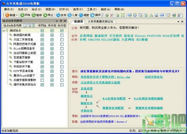Viewport: 187px width, 134px height.
Task: Open the 数据库发布模块编辑 link
Action: tap(149, 108)
